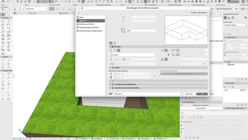The image size is (248, 140).
Task: Choose complex profile cross-section icon
Action: [119, 50]
